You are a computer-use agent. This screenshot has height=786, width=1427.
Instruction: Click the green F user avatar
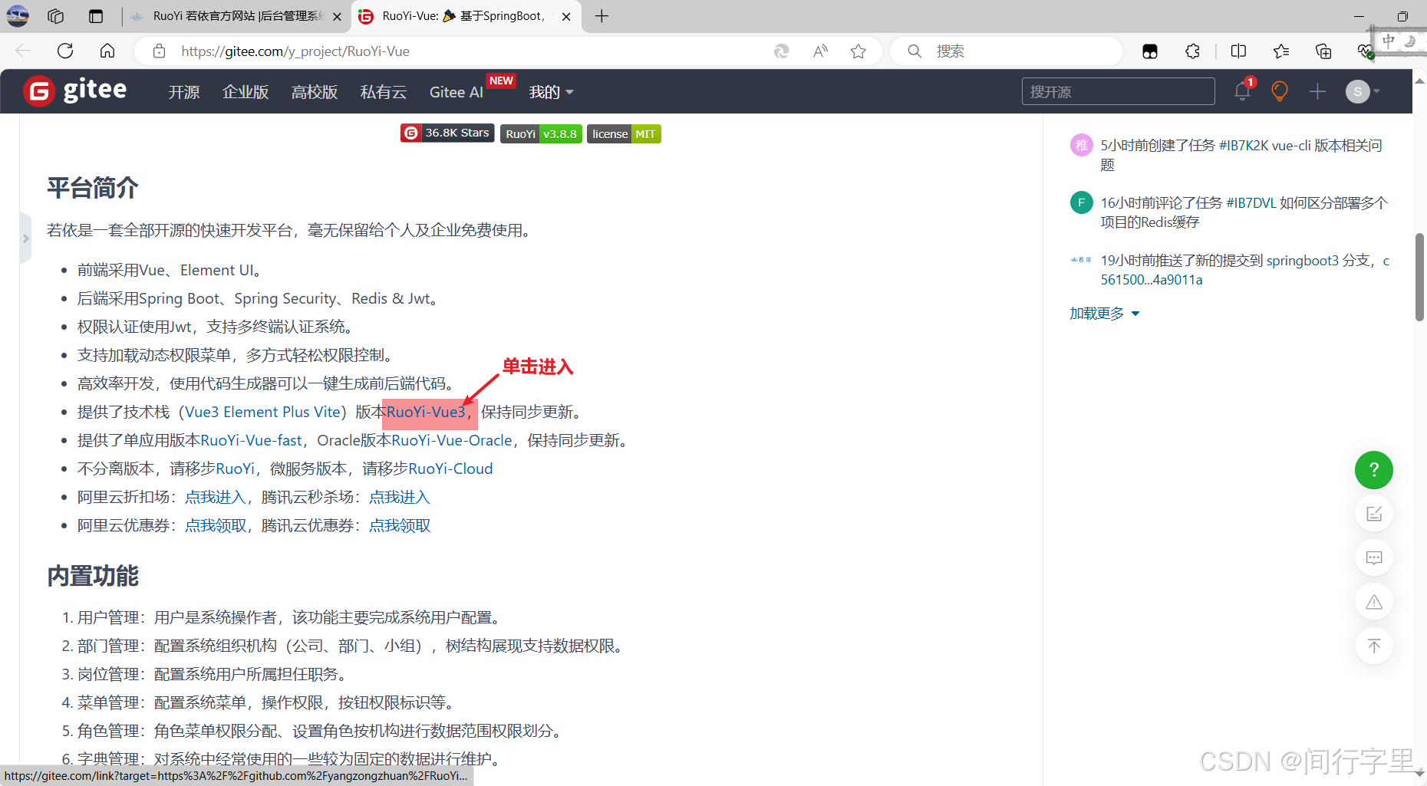pyautogui.click(x=1082, y=202)
